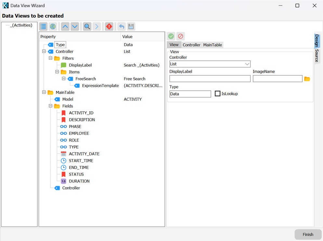Screen dimensions: 323x241
Task: Click the green checkmark apply icon
Action: [x=171, y=36]
